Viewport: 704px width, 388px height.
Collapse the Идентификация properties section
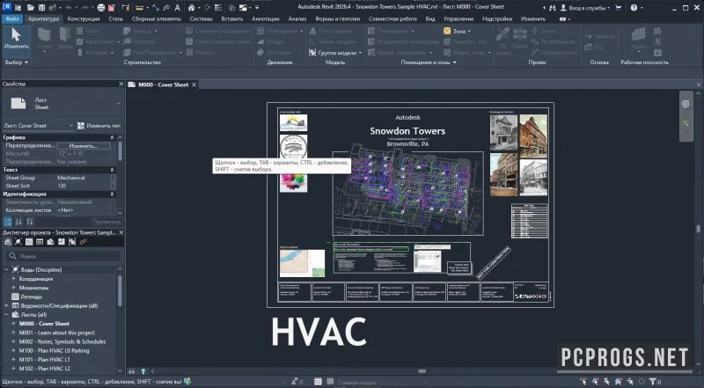[113, 194]
